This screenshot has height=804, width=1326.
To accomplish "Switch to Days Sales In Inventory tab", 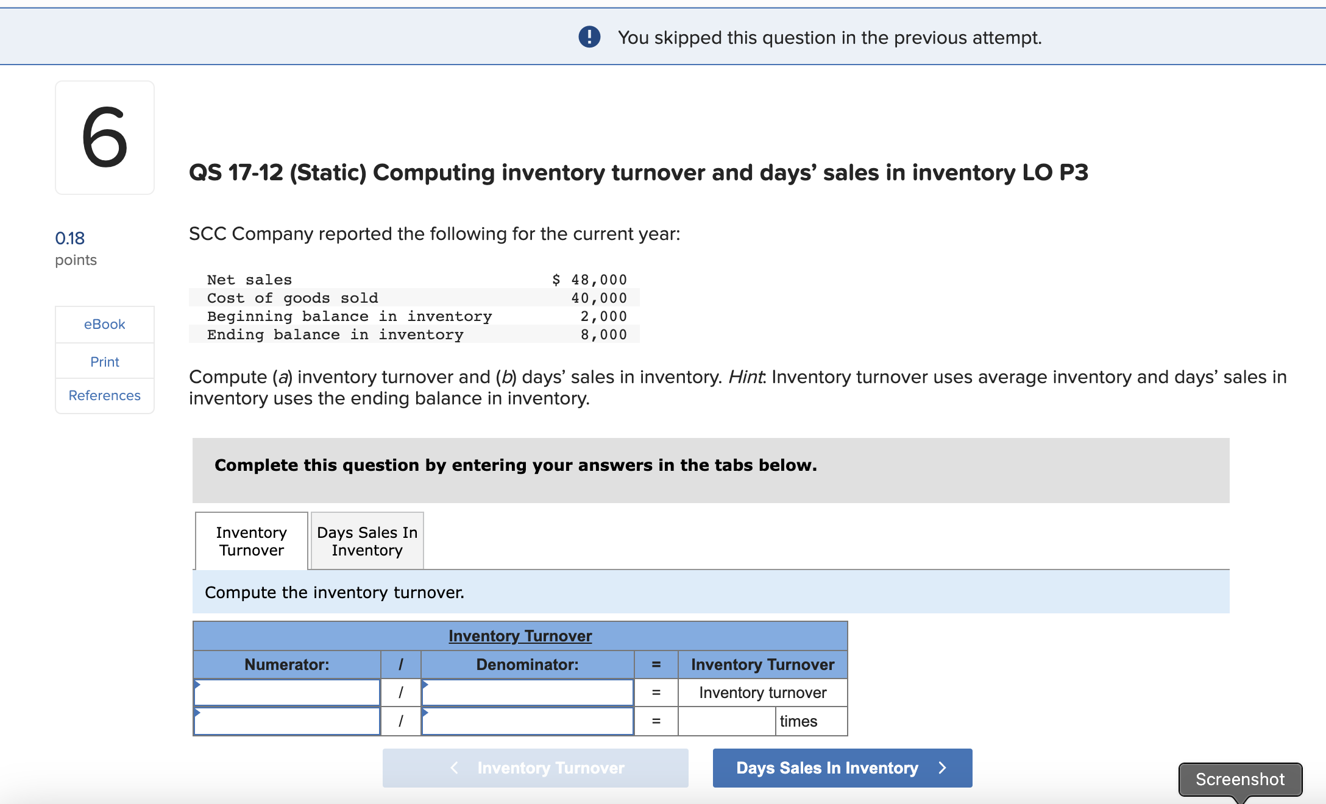I will pyautogui.click(x=367, y=541).
